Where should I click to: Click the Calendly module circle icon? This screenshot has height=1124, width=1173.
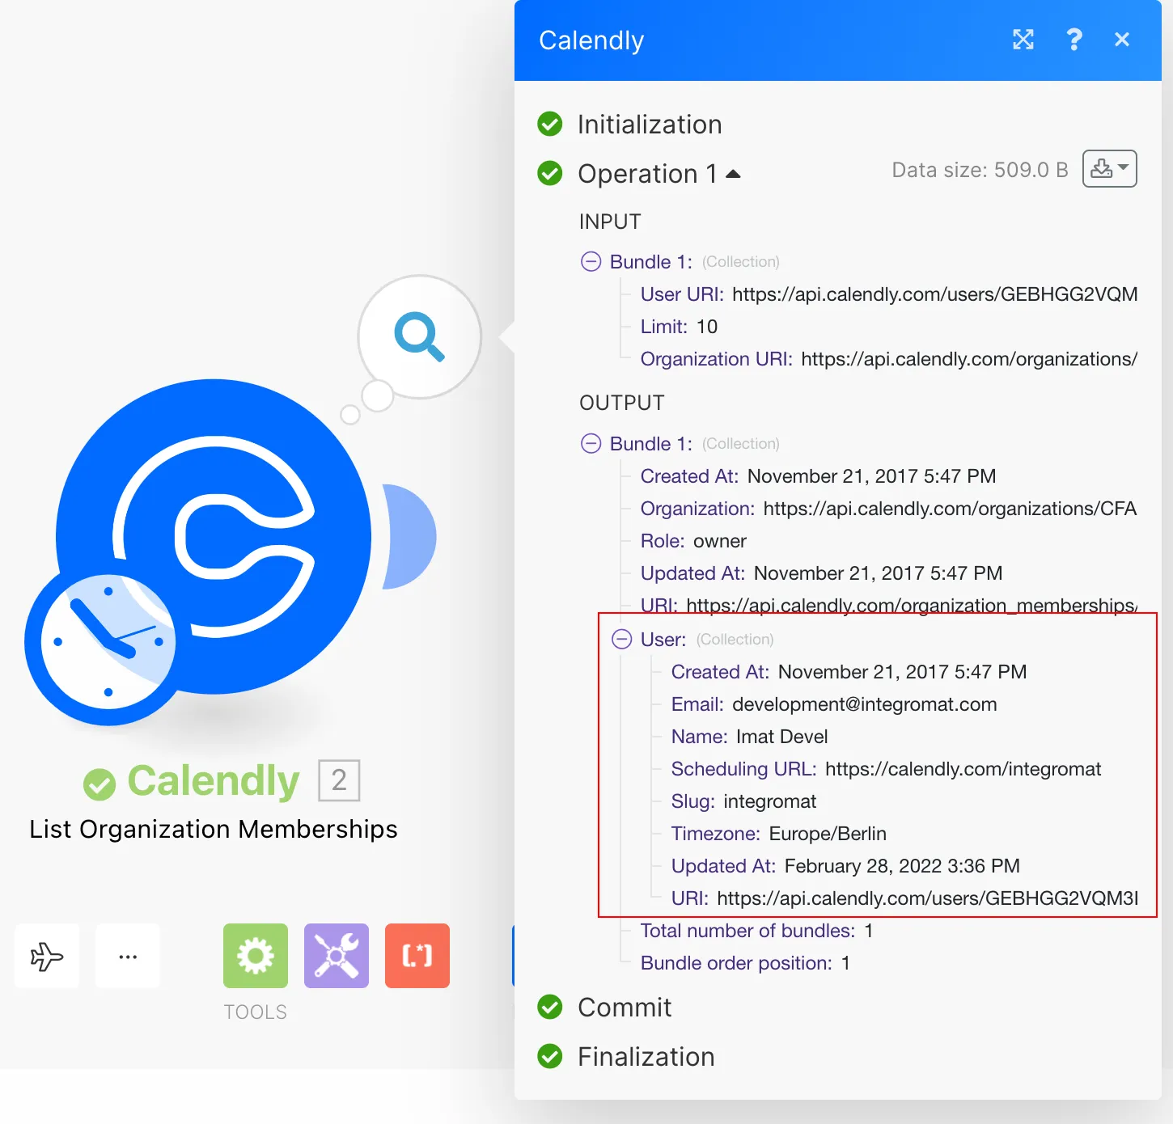tap(214, 537)
